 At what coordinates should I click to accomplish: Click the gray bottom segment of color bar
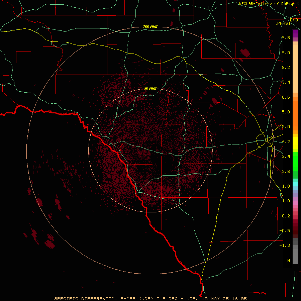pyautogui.click(x=295, y=256)
